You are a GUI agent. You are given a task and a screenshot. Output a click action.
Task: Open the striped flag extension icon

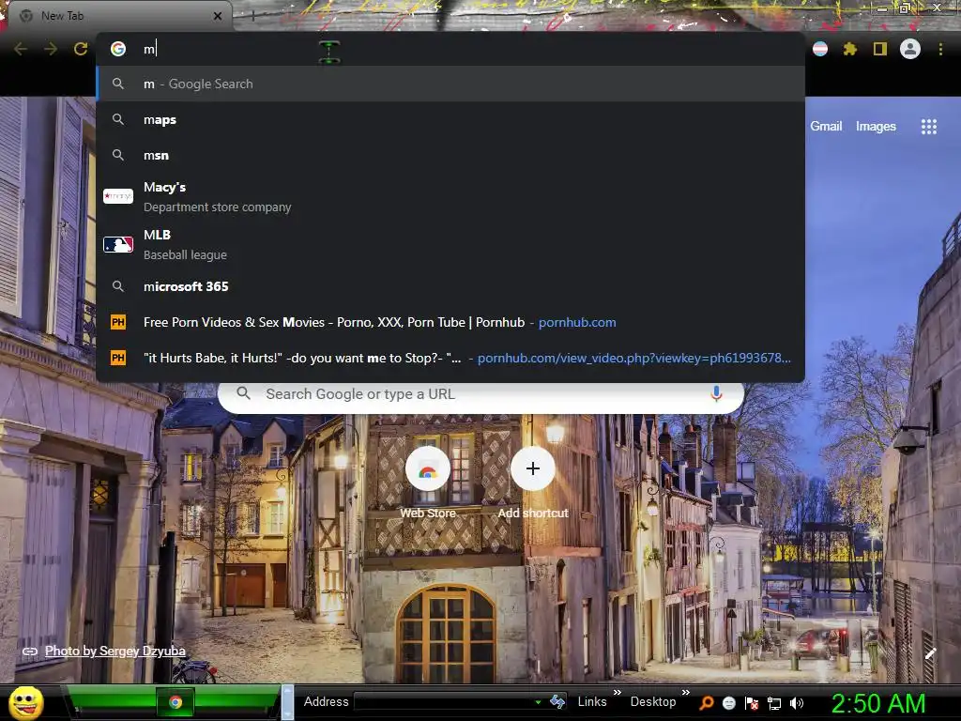820,49
